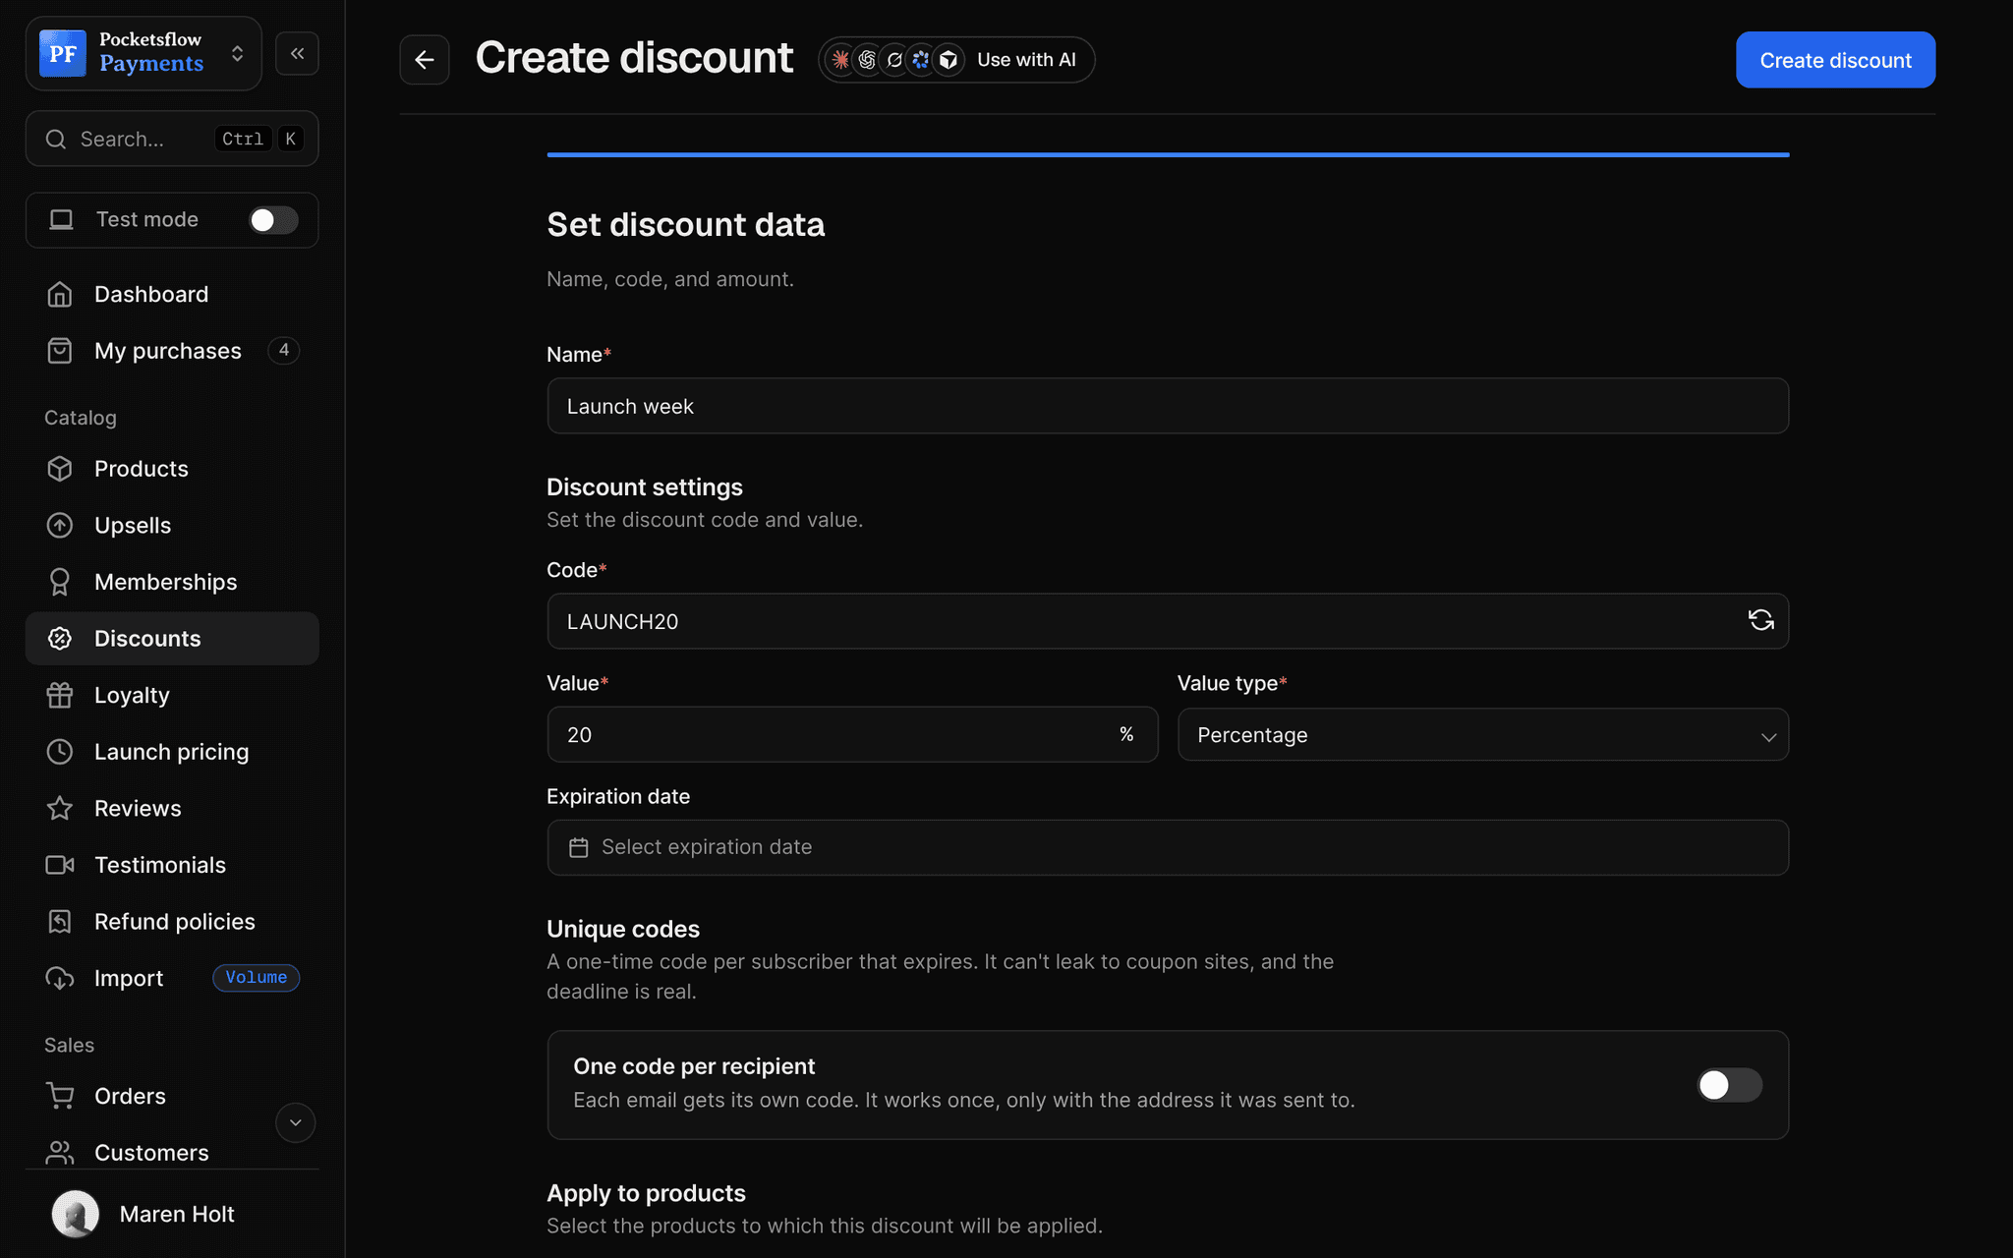Click the Upsells arrow icon
Screen dimensions: 2013x1258
click(60, 525)
